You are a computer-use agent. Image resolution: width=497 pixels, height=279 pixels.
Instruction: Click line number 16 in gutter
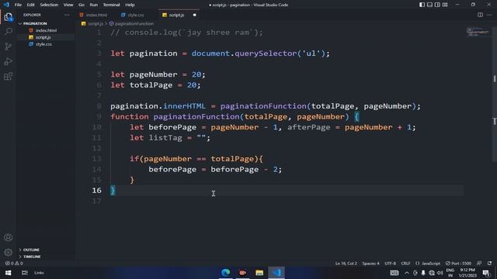click(x=96, y=190)
